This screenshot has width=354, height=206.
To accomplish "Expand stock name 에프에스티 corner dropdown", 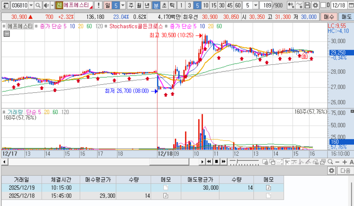I will point(91,7).
